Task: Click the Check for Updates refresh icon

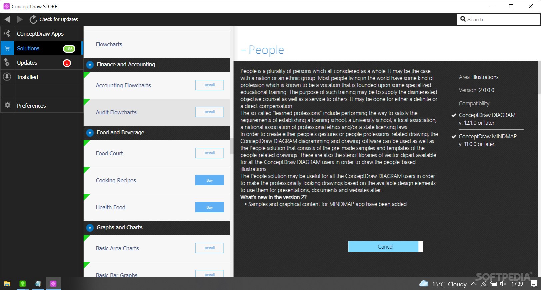Action: [33, 19]
